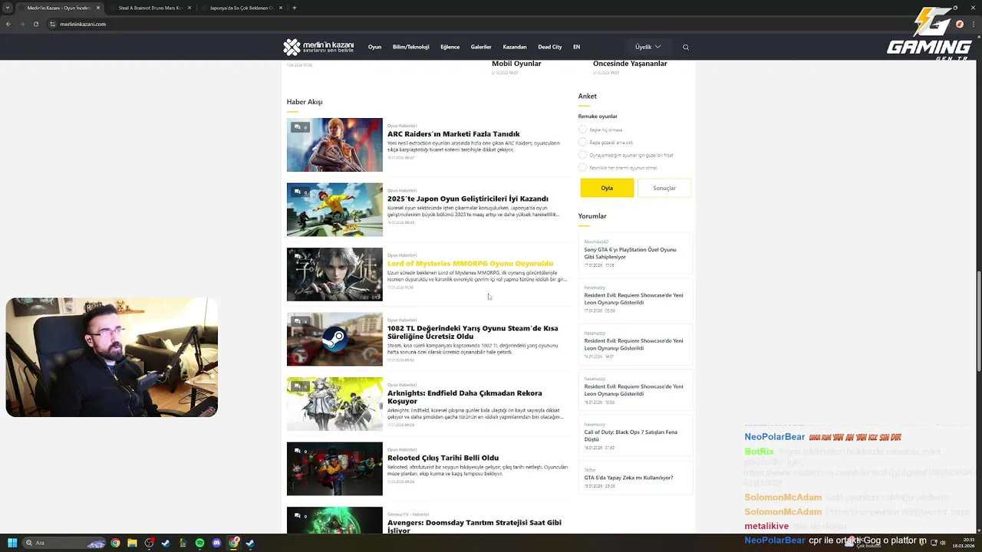Screen dimensions: 982x552
Task: Select 'Bazıları güzeldi ama sıkı' poll option
Action: 582,142
